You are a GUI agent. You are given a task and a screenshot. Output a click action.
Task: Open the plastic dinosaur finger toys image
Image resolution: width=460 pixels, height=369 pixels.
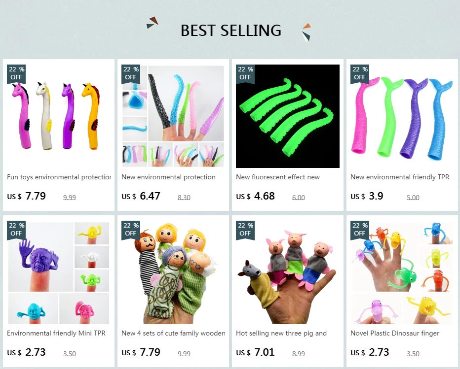coord(402,272)
